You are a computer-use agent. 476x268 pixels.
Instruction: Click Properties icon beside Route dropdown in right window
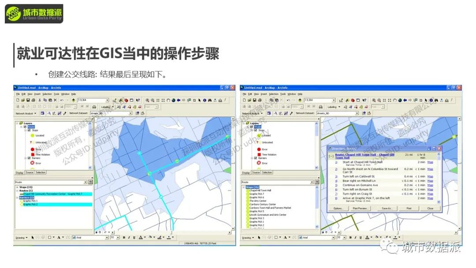317,182
